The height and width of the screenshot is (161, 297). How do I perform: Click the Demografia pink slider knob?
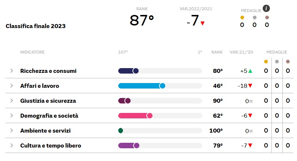[150, 115]
